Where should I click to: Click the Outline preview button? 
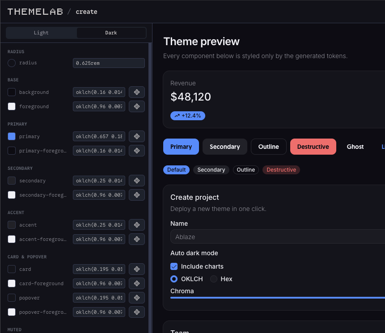269,147
